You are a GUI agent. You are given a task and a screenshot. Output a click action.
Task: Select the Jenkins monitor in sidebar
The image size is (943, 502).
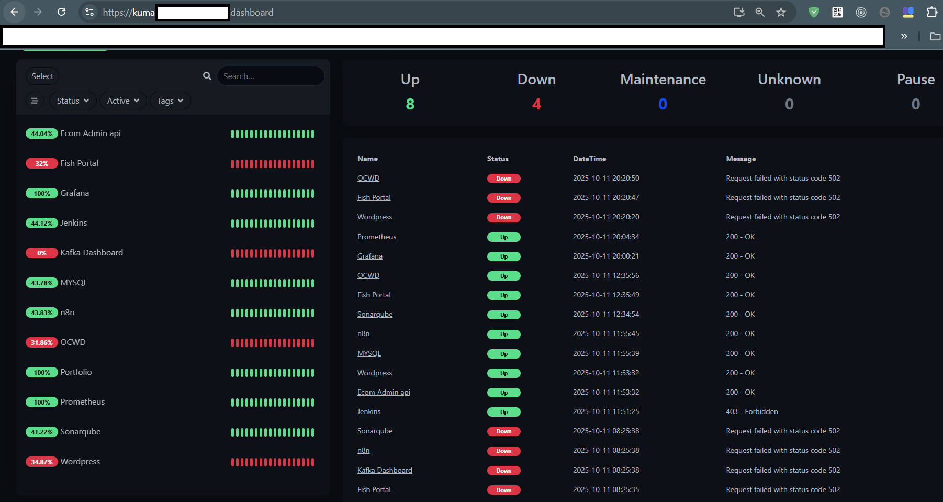pyautogui.click(x=74, y=223)
